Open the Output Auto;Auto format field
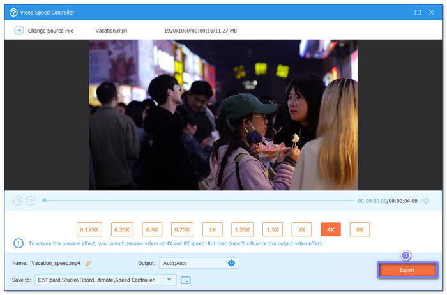Viewport: 447px width, 295px height. pyautogui.click(x=192, y=263)
